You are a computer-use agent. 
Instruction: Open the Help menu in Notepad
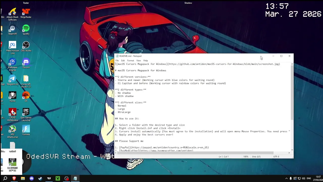coord(146,60)
